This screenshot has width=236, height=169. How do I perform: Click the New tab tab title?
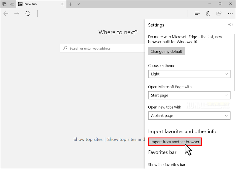[31, 4]
